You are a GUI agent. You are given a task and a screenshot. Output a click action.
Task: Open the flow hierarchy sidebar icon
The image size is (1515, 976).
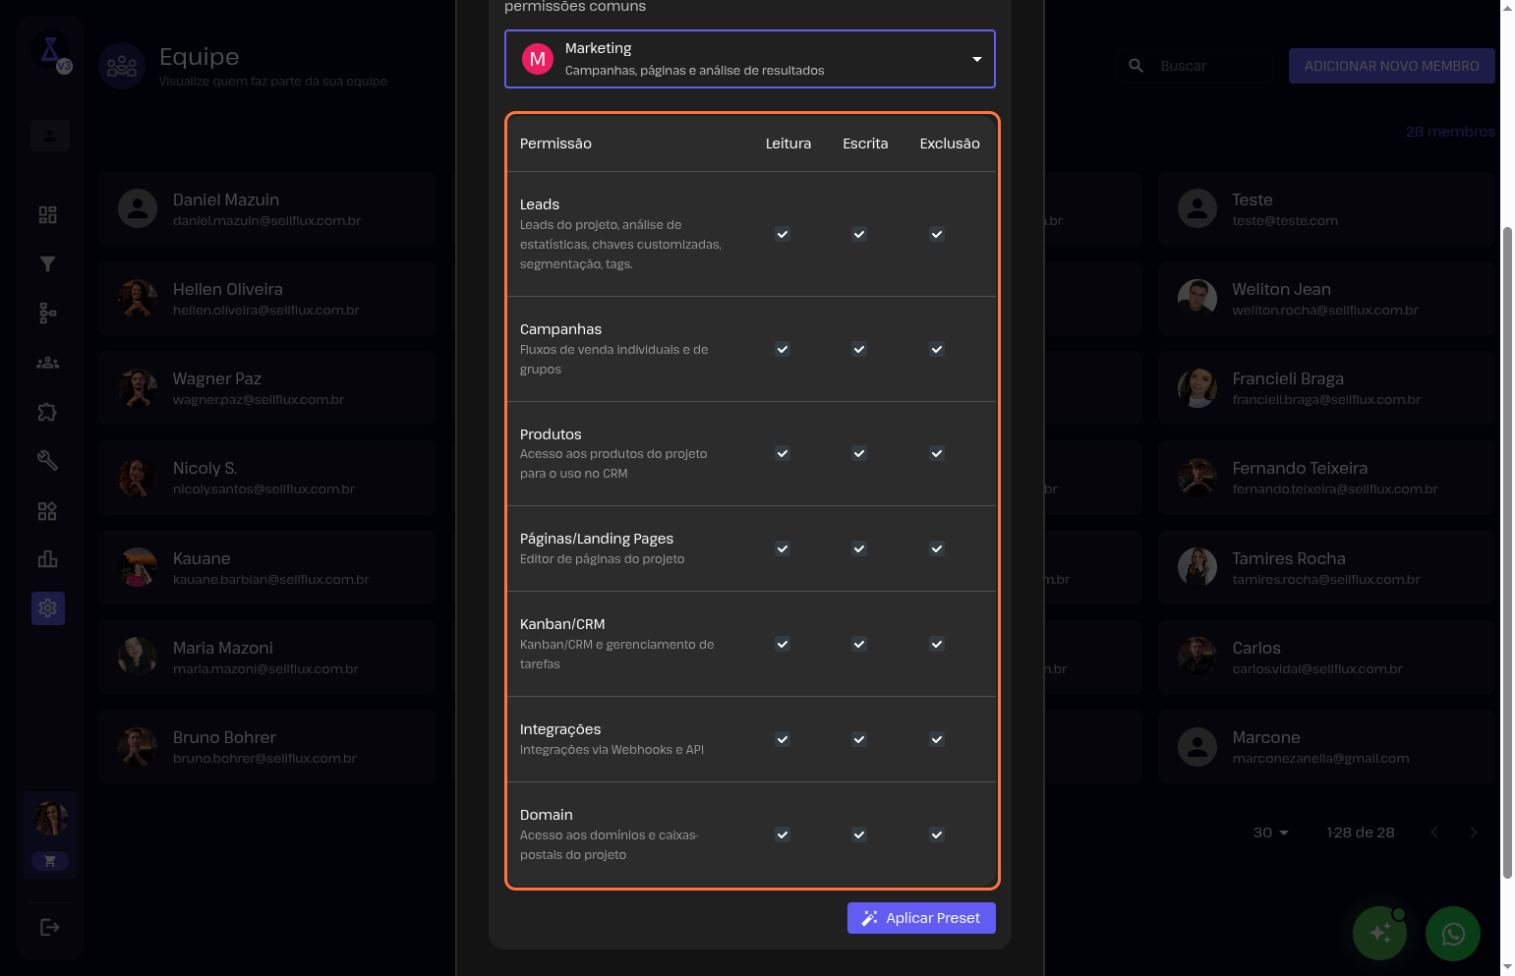[47, 313]
